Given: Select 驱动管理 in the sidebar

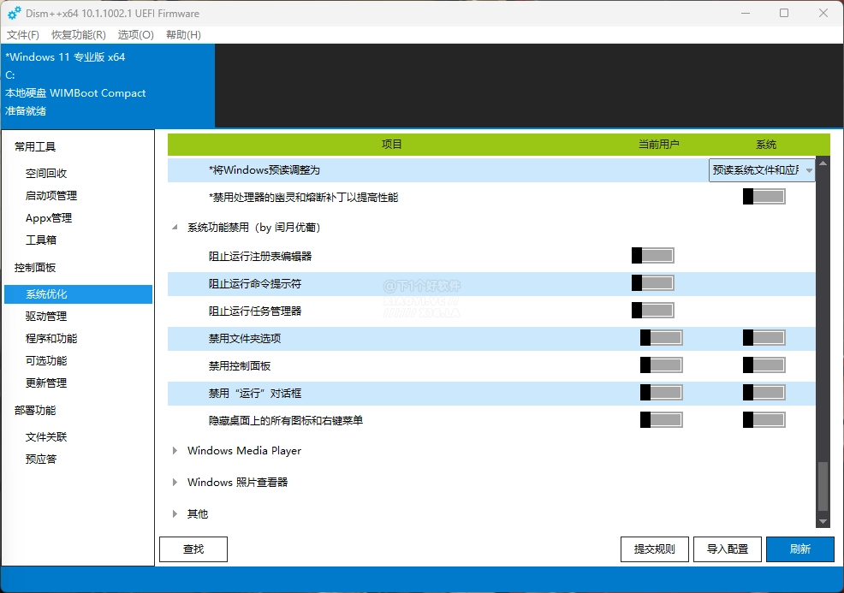Looking at the screenshot, I should (46, 317).
